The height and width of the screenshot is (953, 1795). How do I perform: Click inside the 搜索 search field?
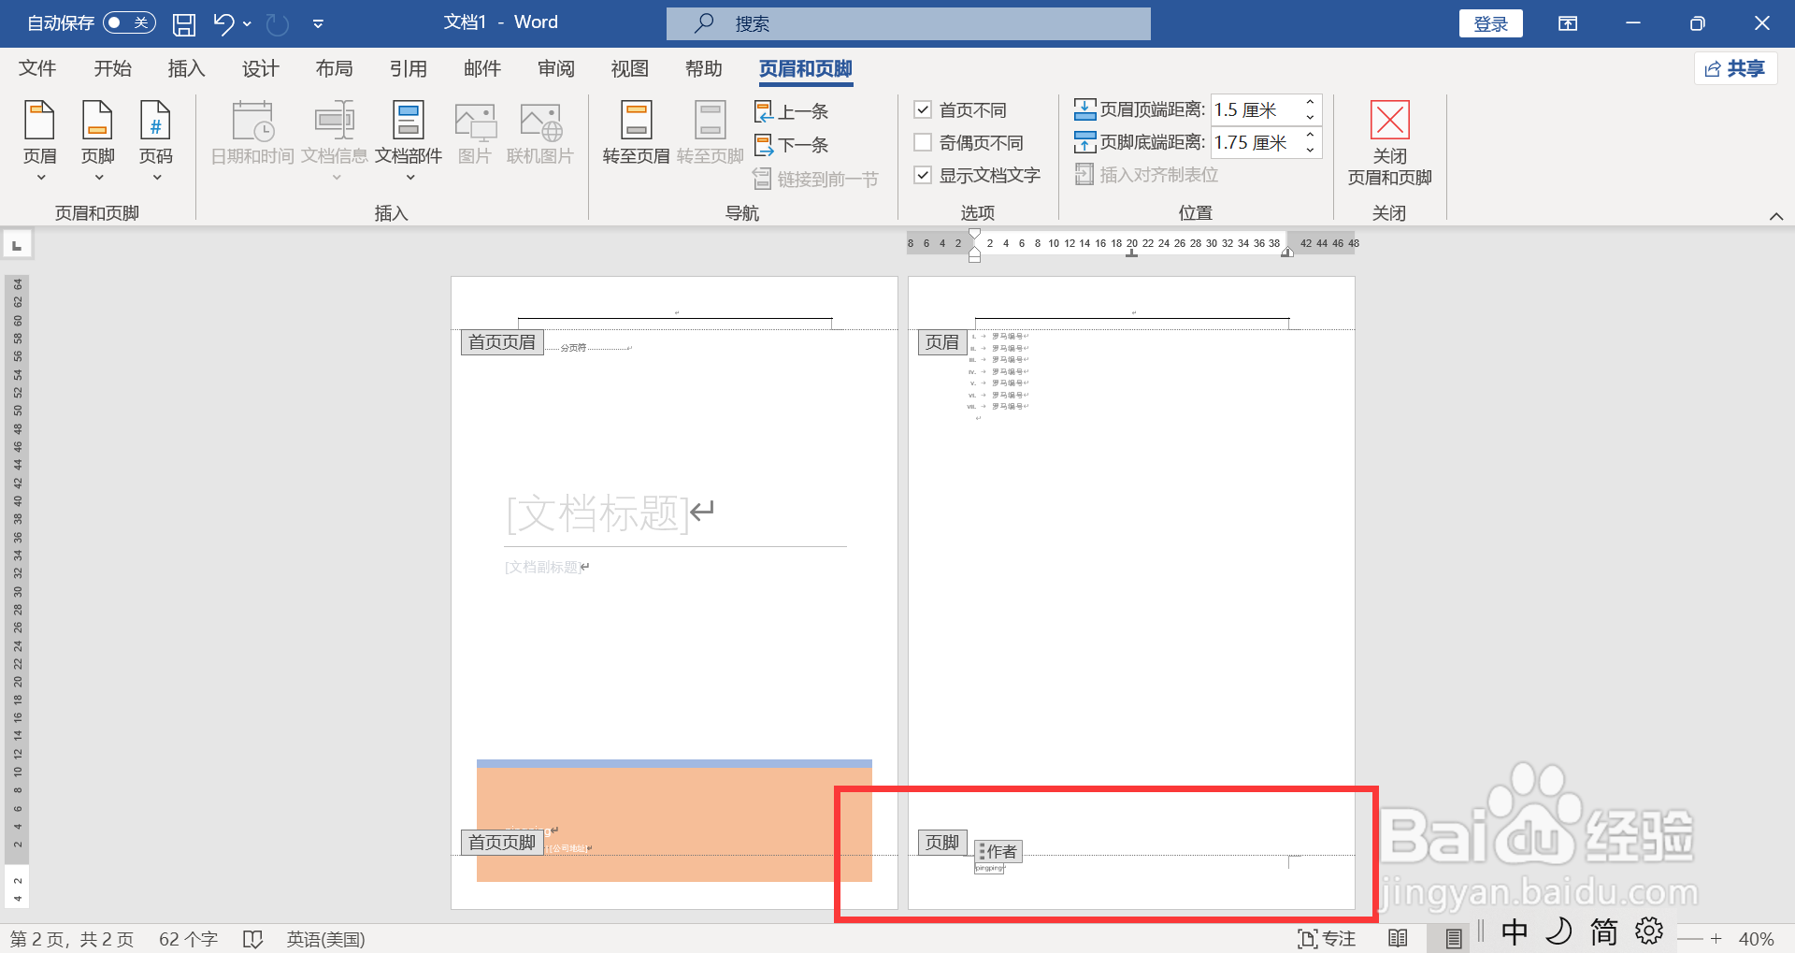(907, 23)
